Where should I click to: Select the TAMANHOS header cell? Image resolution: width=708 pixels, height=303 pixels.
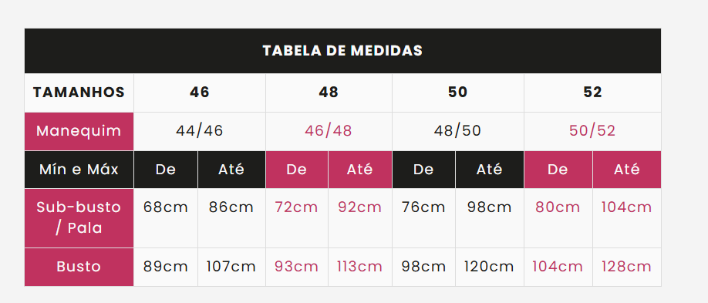(79, 93)
